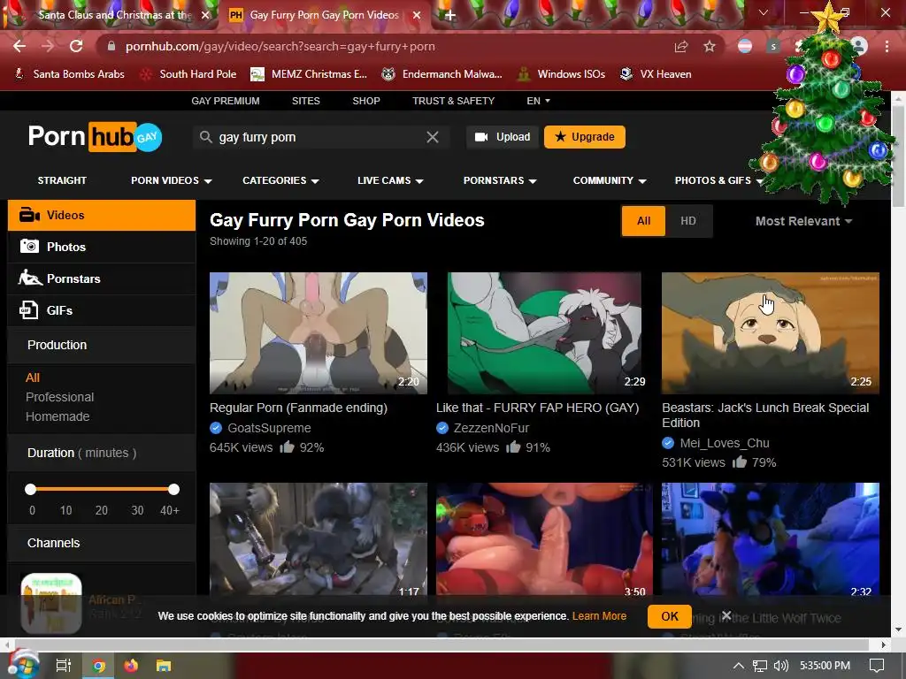Click the magnifier search icon in the site search

tap(205, 137)
